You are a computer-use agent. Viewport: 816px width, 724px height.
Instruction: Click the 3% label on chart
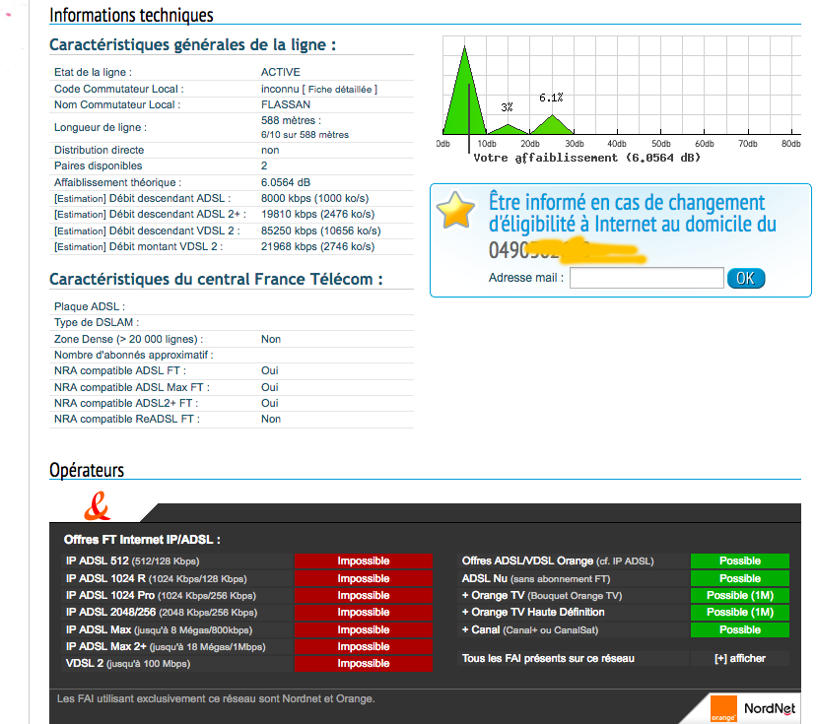pyautogui.click(x=507, y=107)
